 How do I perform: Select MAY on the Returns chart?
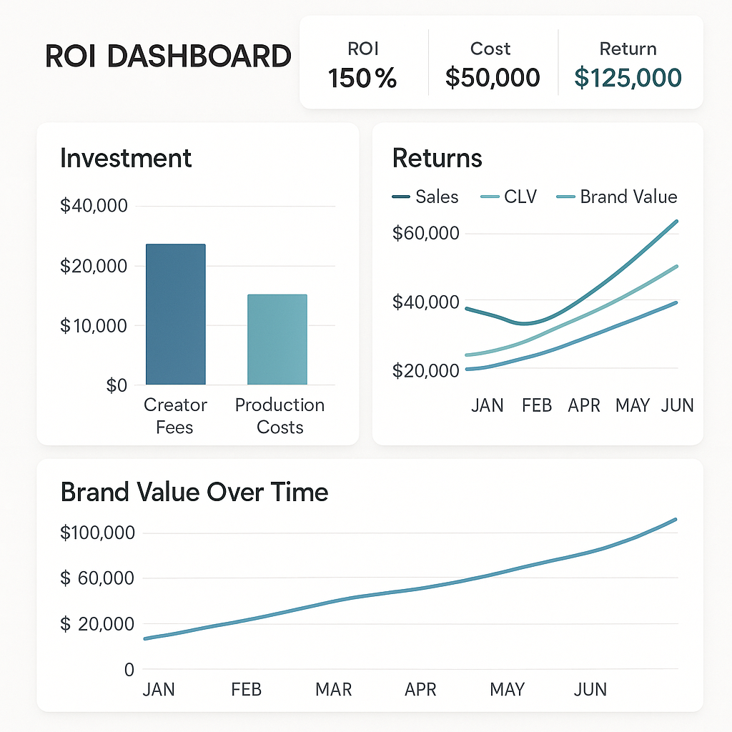pos(633,405)
